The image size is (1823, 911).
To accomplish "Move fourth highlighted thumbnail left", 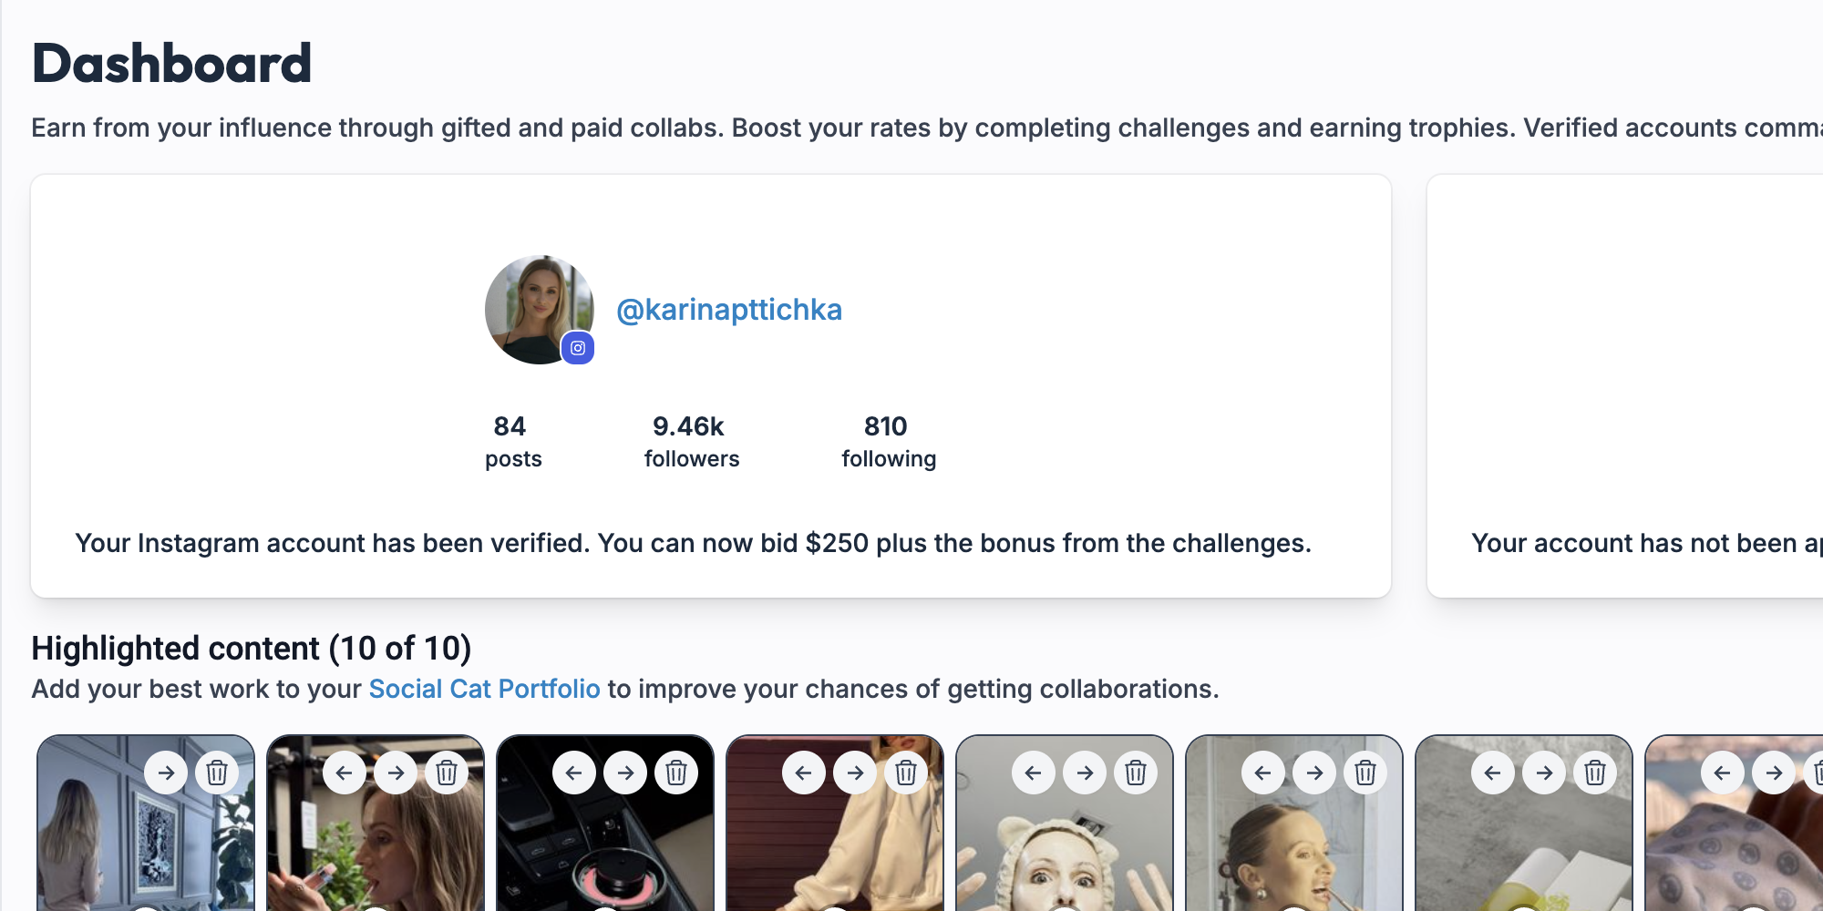I will point(804,773).
